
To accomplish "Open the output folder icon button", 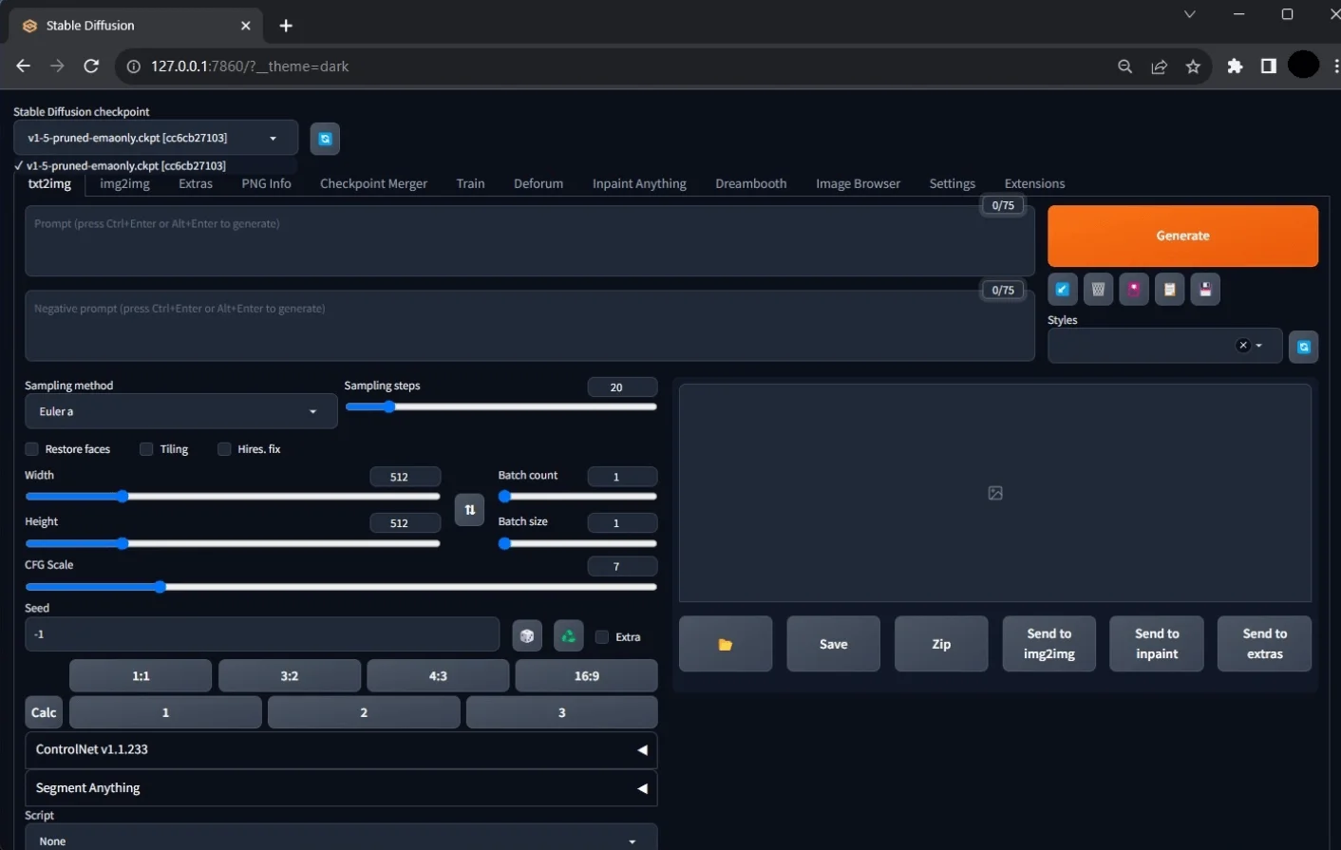I will tap(726, 644).
